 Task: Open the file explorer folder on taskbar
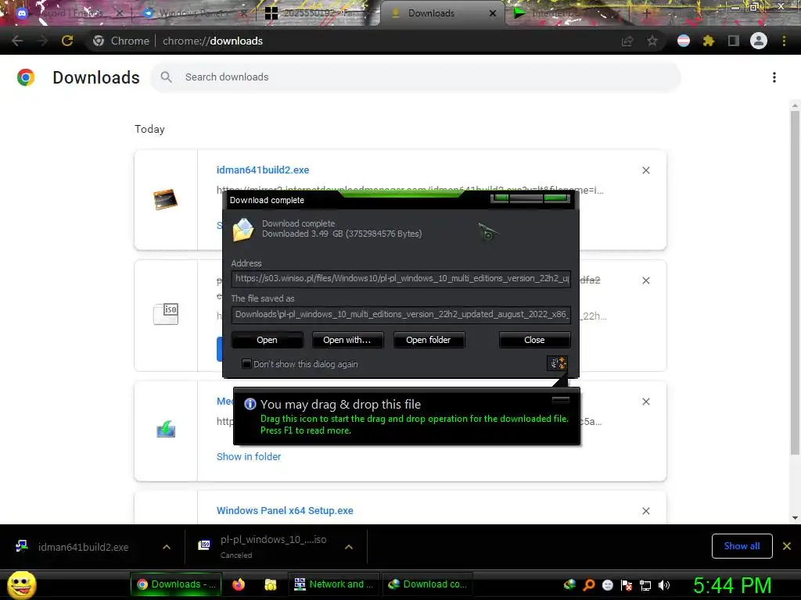point(270,584)
